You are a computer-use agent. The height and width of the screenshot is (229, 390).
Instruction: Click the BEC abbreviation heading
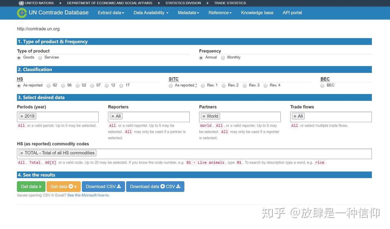325,79
